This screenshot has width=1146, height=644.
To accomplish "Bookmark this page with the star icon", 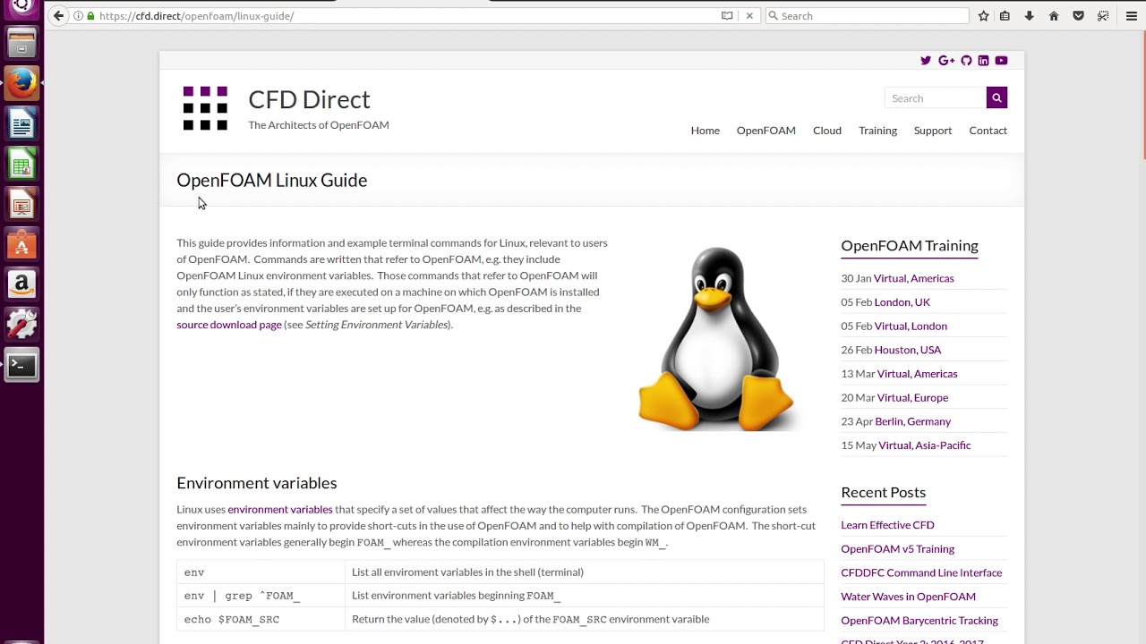I will coord(983,16).
